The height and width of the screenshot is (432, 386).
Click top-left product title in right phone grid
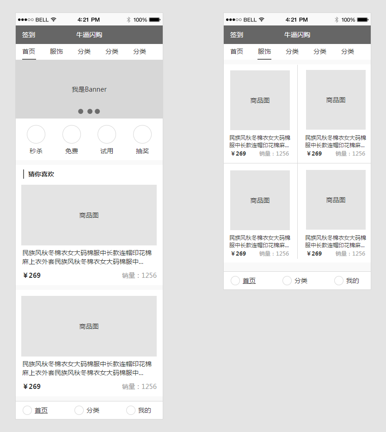click(x=260, y=141)
